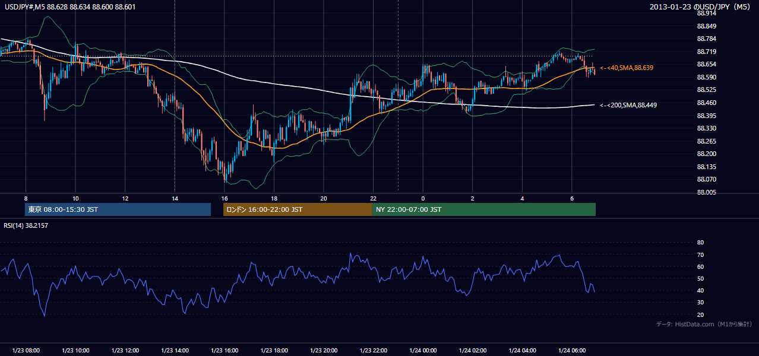
Task: Click price level 88.654 on the axis
Action: tap(706, 65)
